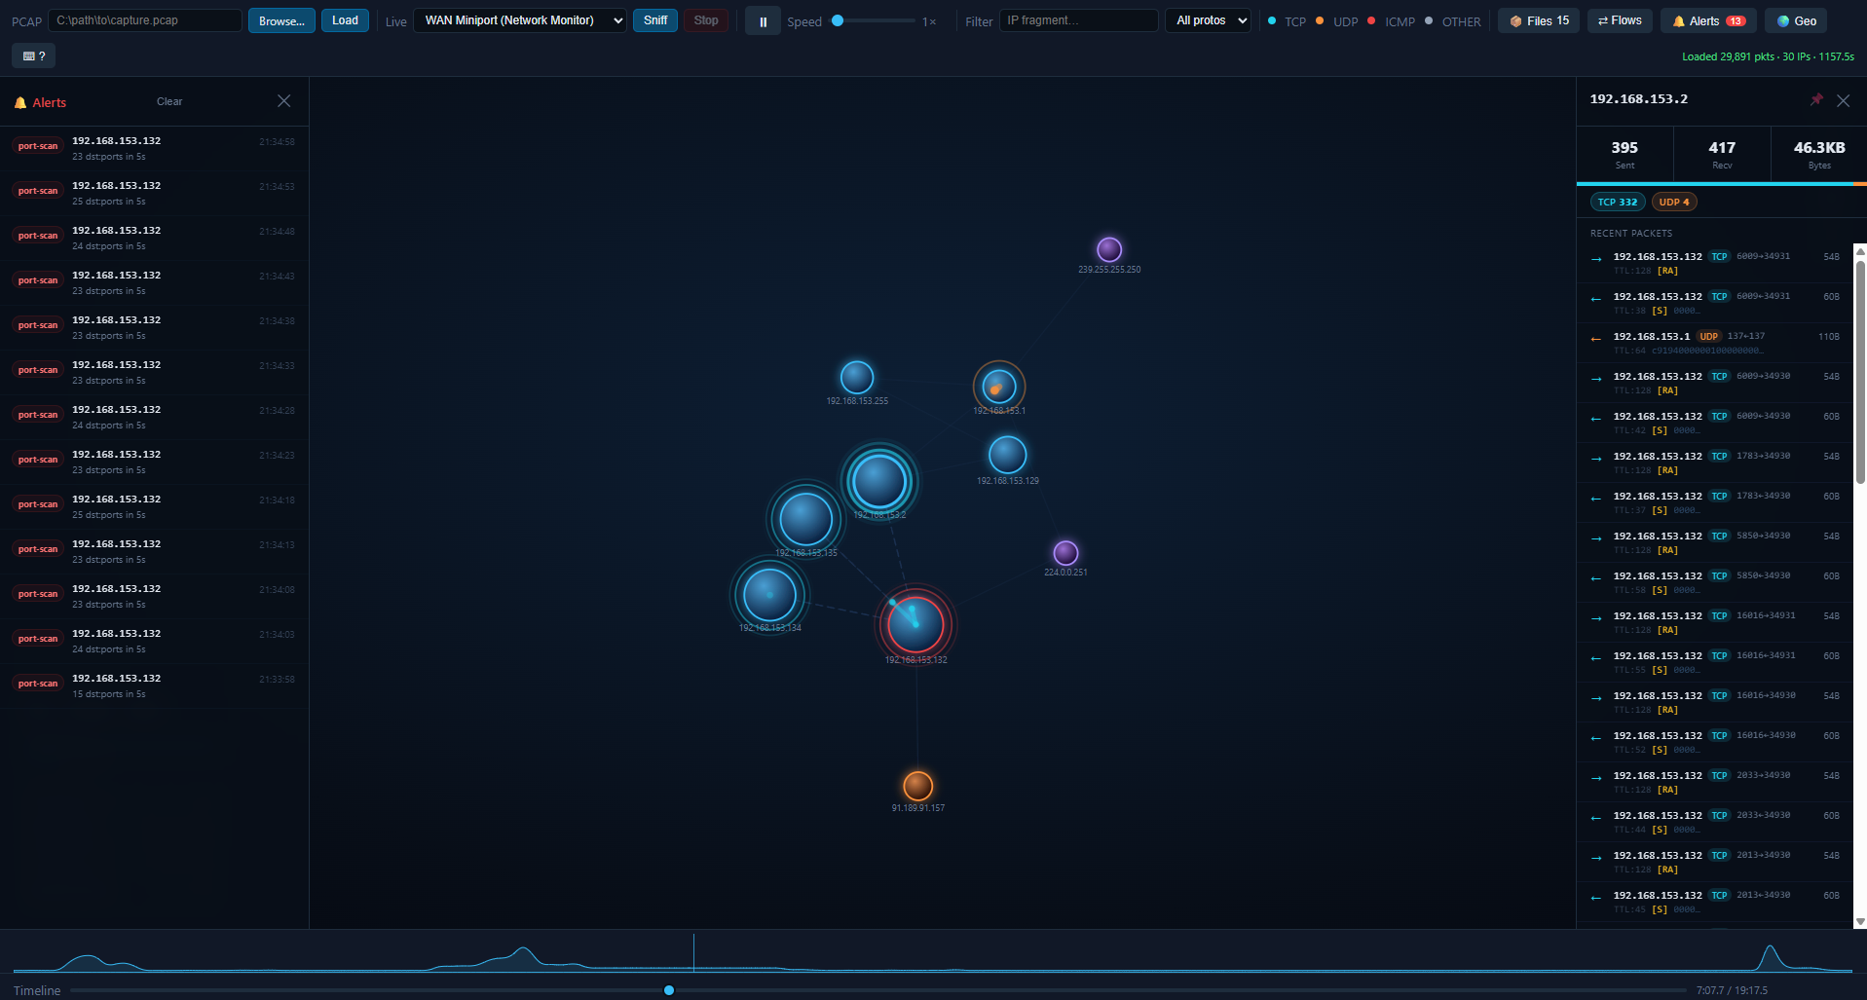Select node 192.168.153.135 in graph
Image resolution: width=1867 pixels, height=1000 pixels.
[x=805, y=518]
